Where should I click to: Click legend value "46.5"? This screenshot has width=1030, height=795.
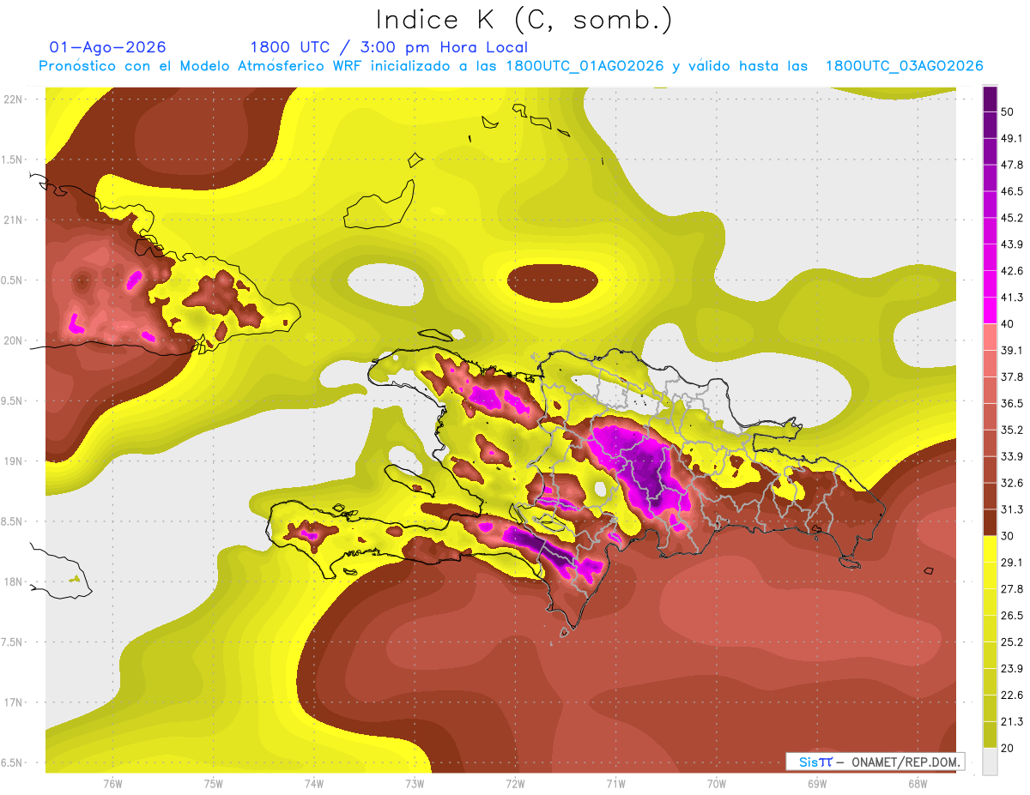(x=1012, y=191)
